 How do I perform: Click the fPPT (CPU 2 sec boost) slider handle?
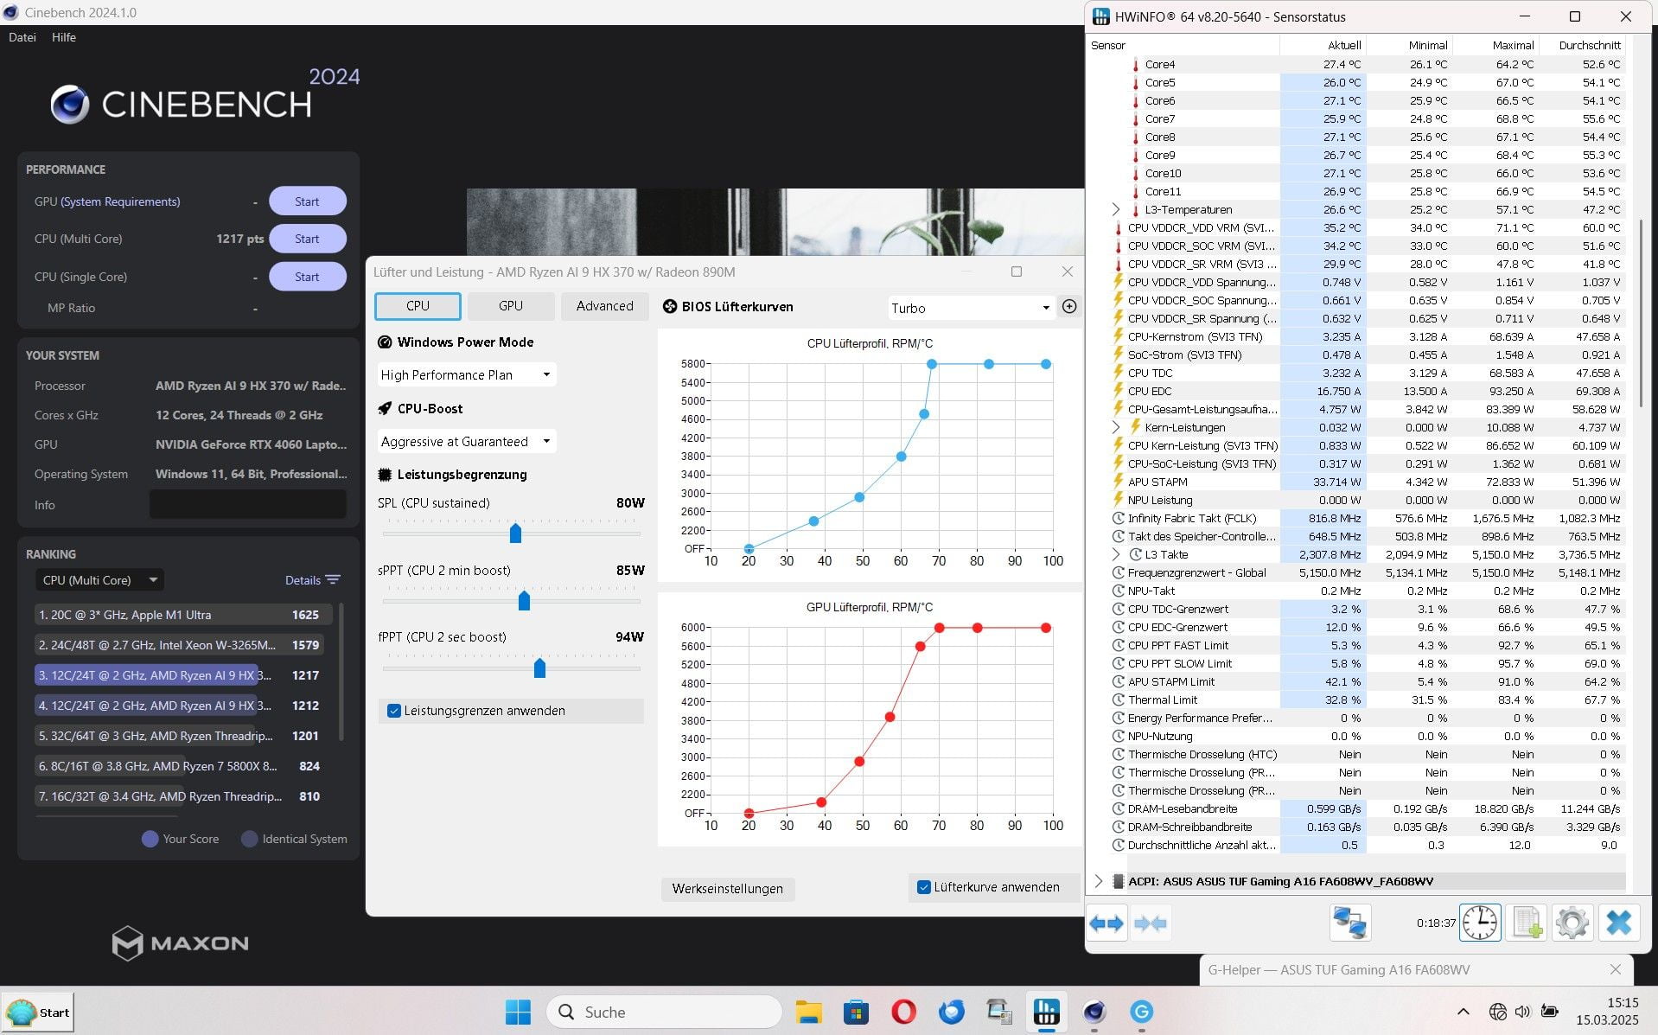[539, 667]
